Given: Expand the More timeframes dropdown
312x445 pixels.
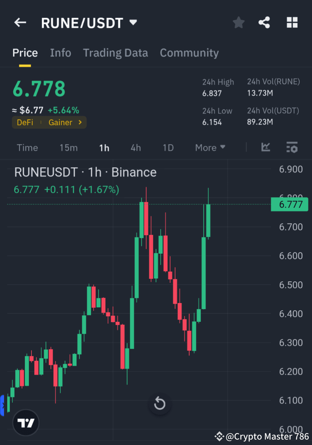Looking at the screenshot, I should [210, 147].
